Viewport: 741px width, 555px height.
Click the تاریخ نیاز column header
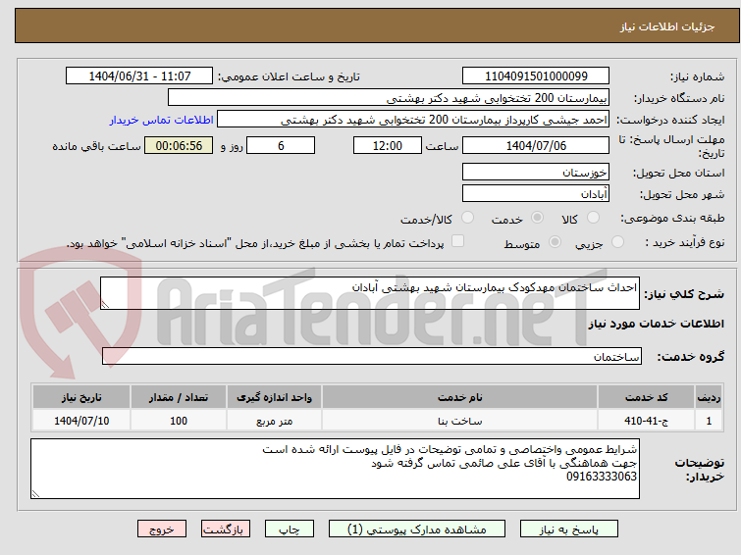[81, 397]
